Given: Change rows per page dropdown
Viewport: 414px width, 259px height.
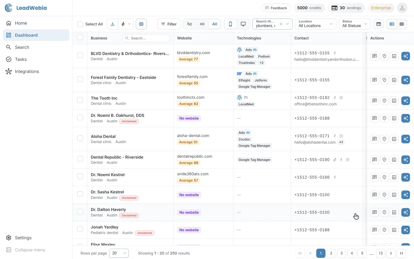Looking at the screenshot, I should click(119, 253).
